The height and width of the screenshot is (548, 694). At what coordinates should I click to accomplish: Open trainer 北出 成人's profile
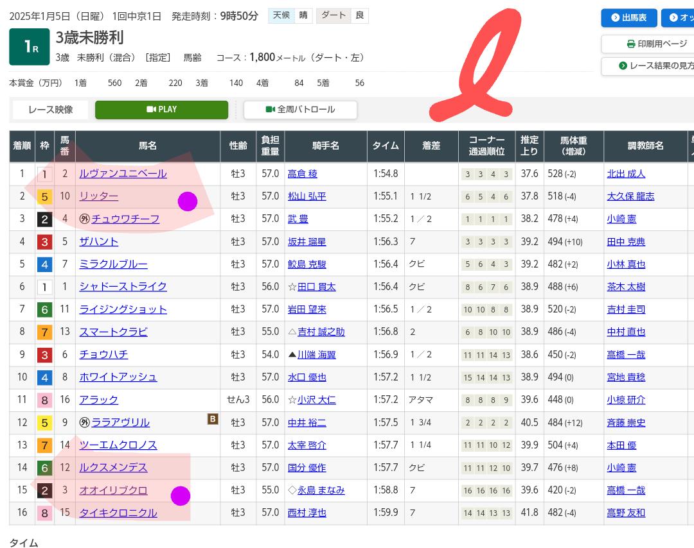point(626,174)
